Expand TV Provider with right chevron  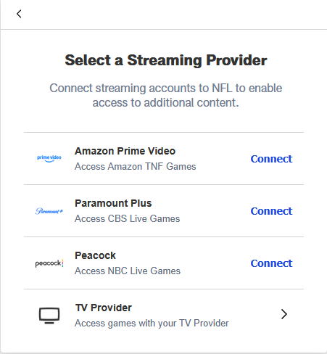(284, 314)
